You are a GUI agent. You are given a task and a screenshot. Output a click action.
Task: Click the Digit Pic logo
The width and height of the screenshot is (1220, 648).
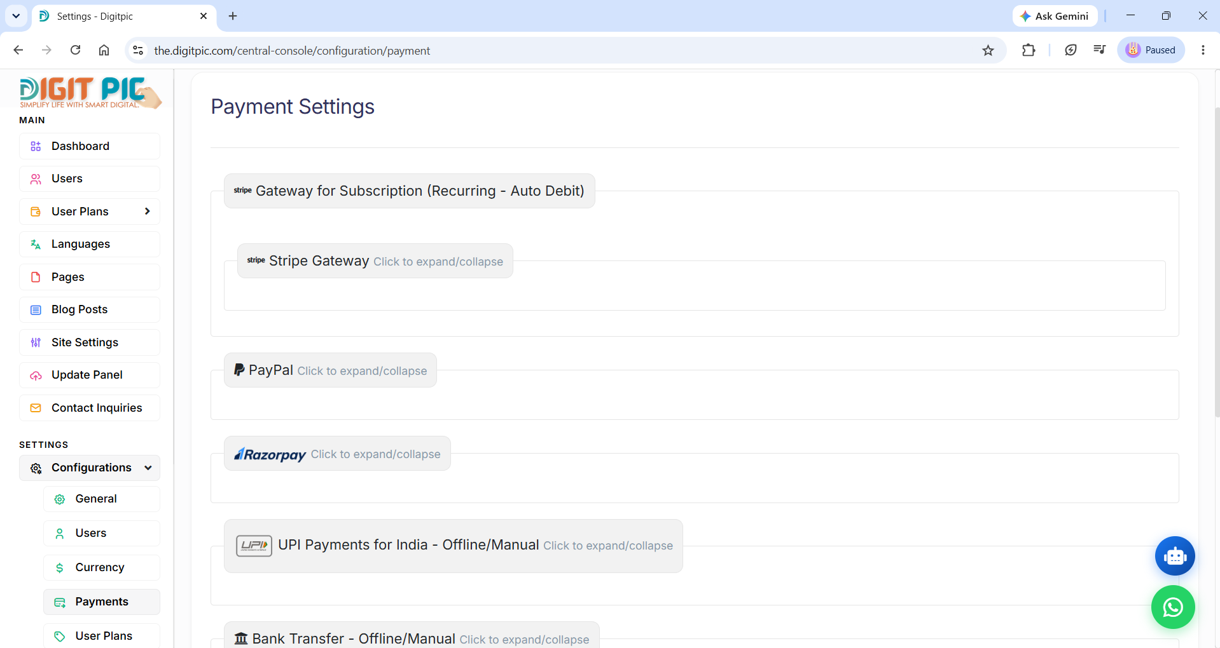pos(90,93)
